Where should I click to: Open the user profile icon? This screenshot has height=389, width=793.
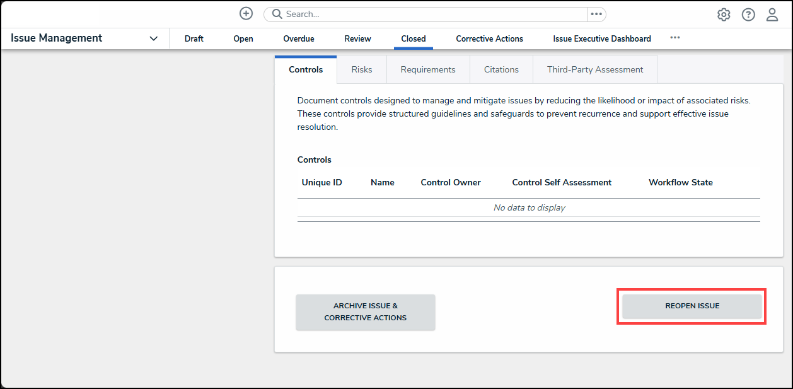tap(772, 15)
